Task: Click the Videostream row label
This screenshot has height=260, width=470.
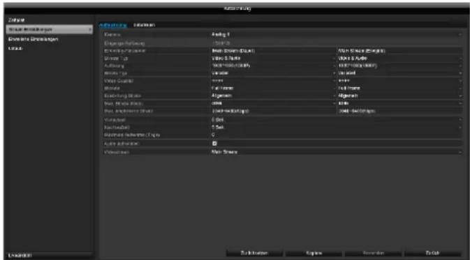Action: coord(117,152)
